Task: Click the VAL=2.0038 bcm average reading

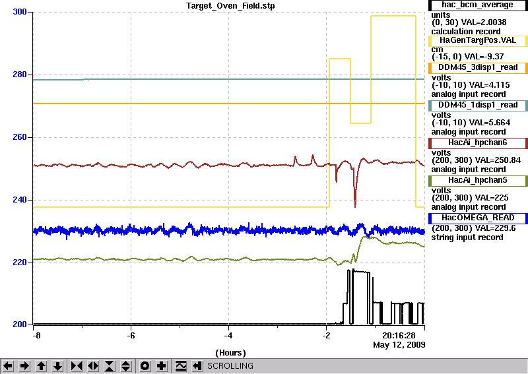Action: (x=484, y=22)
